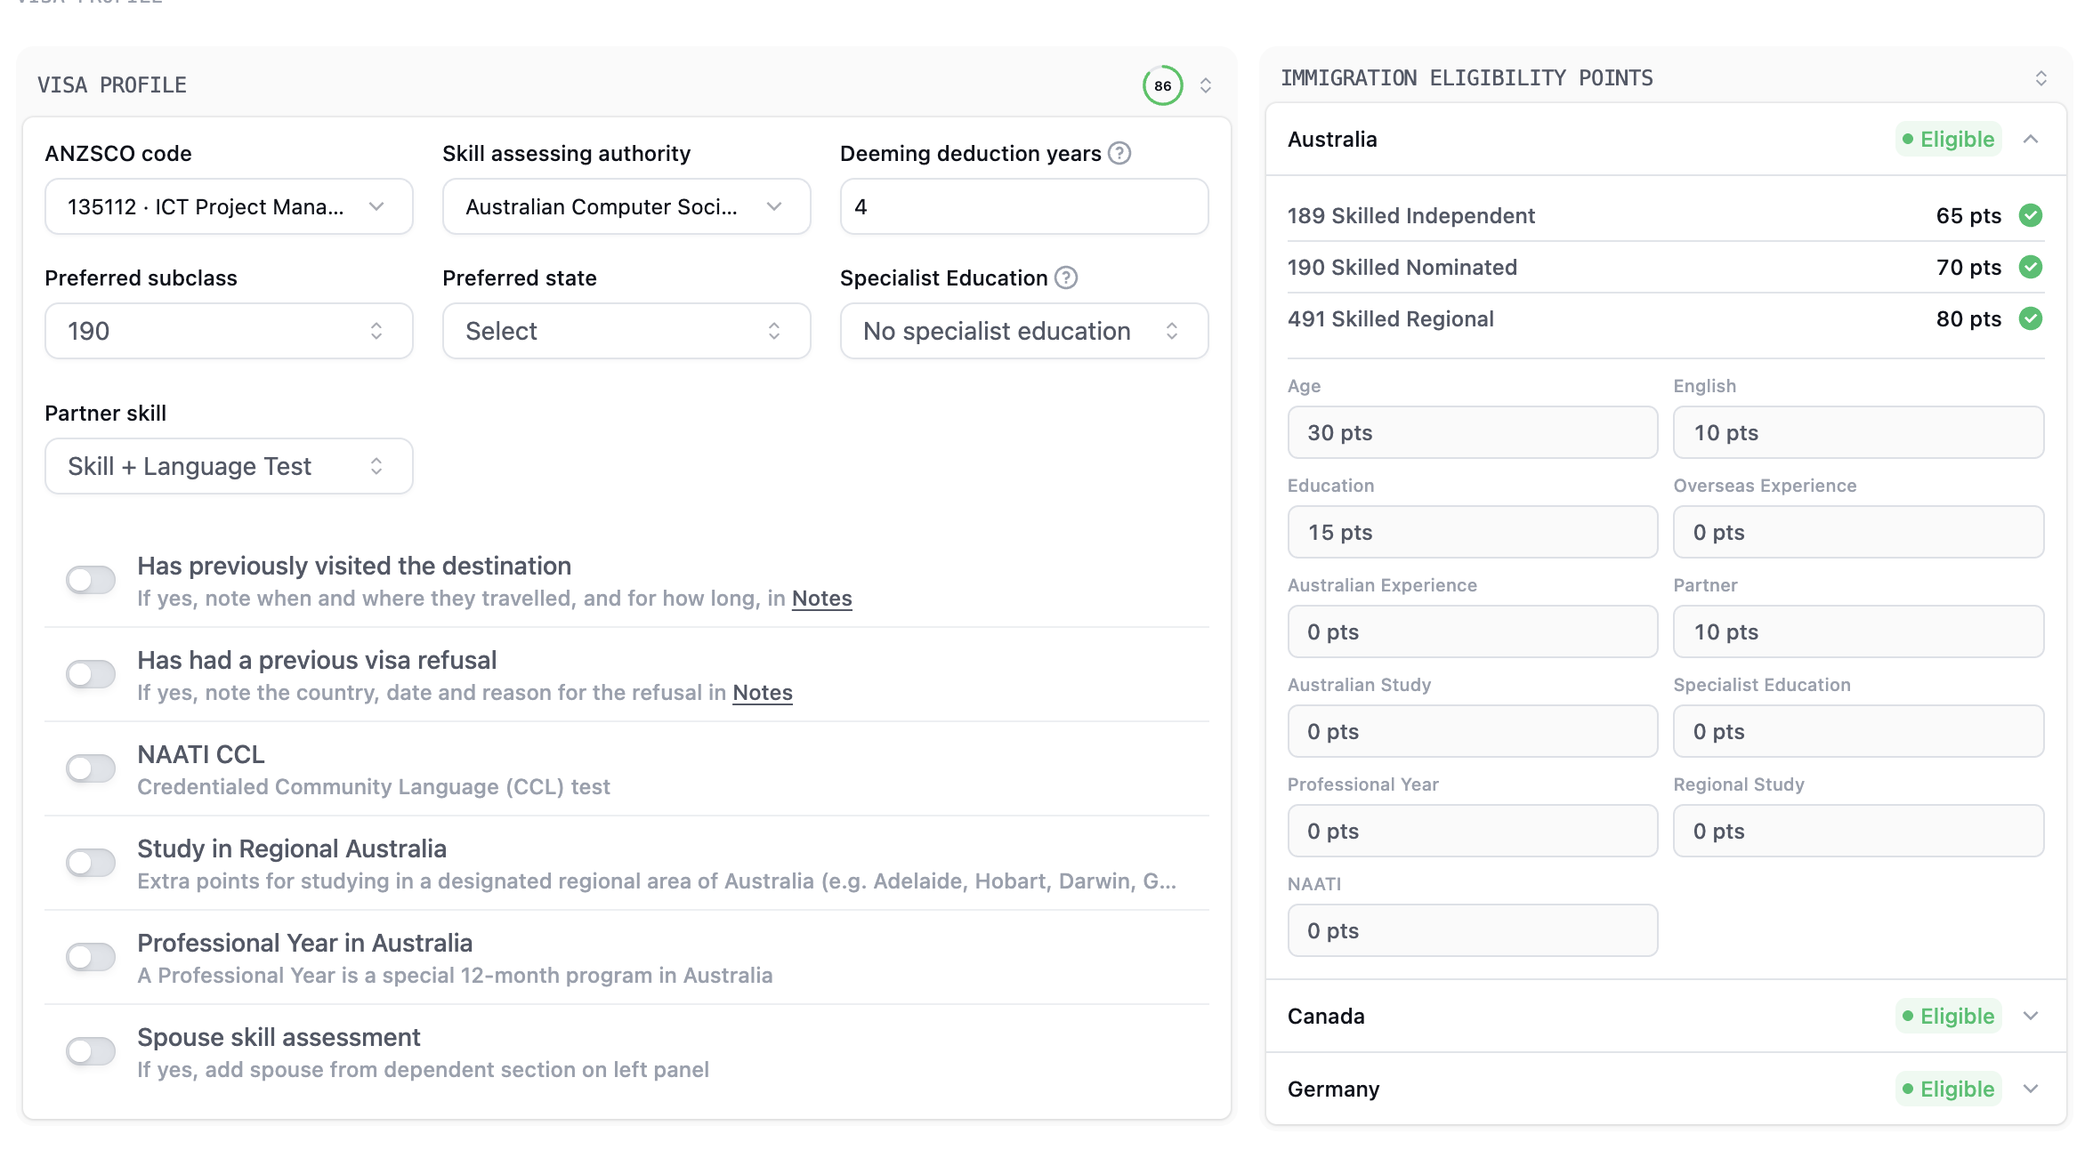Click the 86 profile completion ring
2093x1158 pixels.
coord(1162,85)
